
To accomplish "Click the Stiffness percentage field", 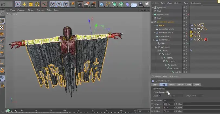I will tap(169, 104).
